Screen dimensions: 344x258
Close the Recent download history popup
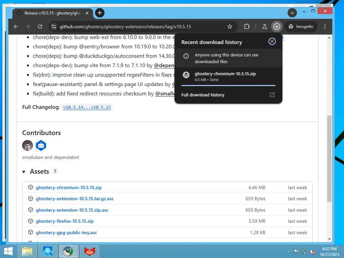272,41
